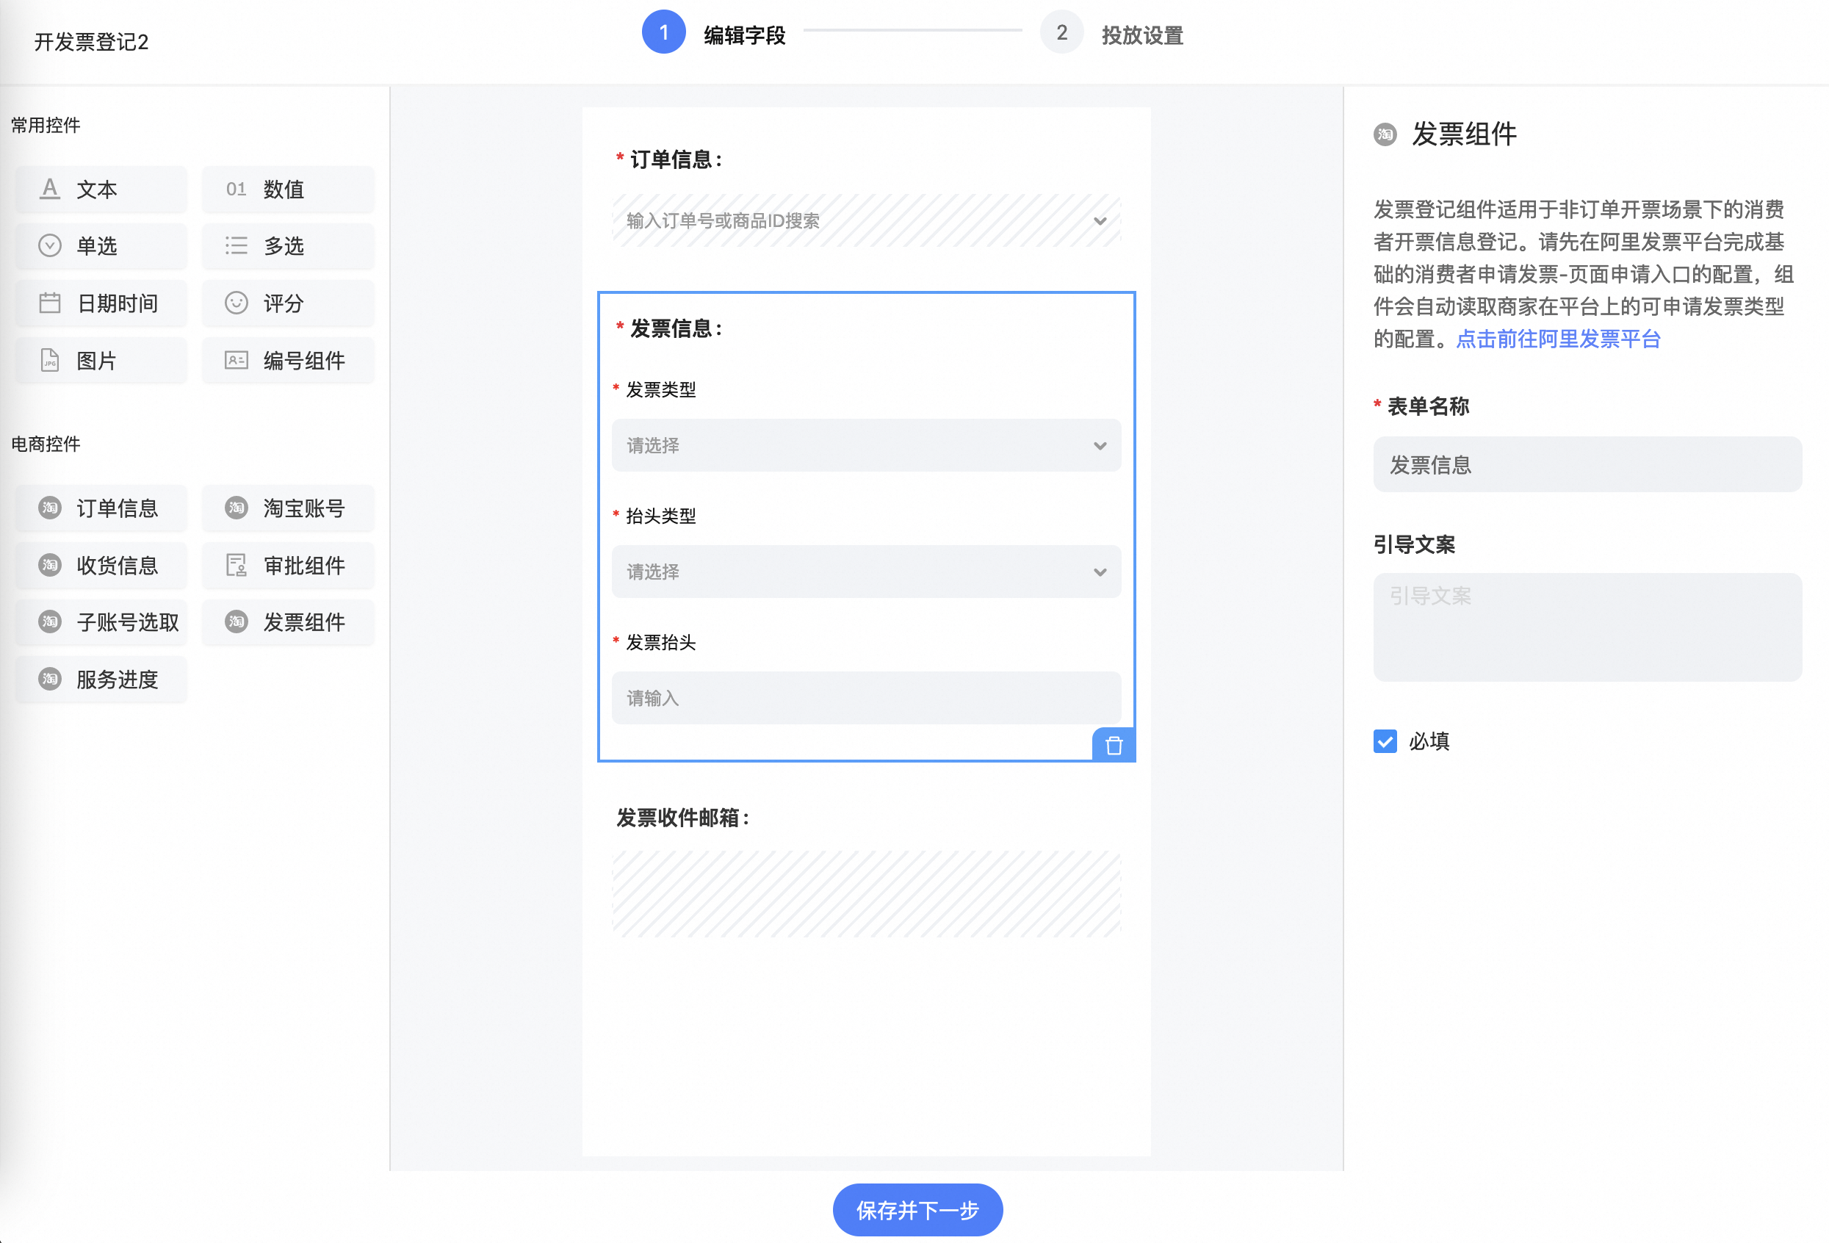Screen dimensions: 1829x1243
Task: Click the 表单名称 input field
Action: point(1587,464)
